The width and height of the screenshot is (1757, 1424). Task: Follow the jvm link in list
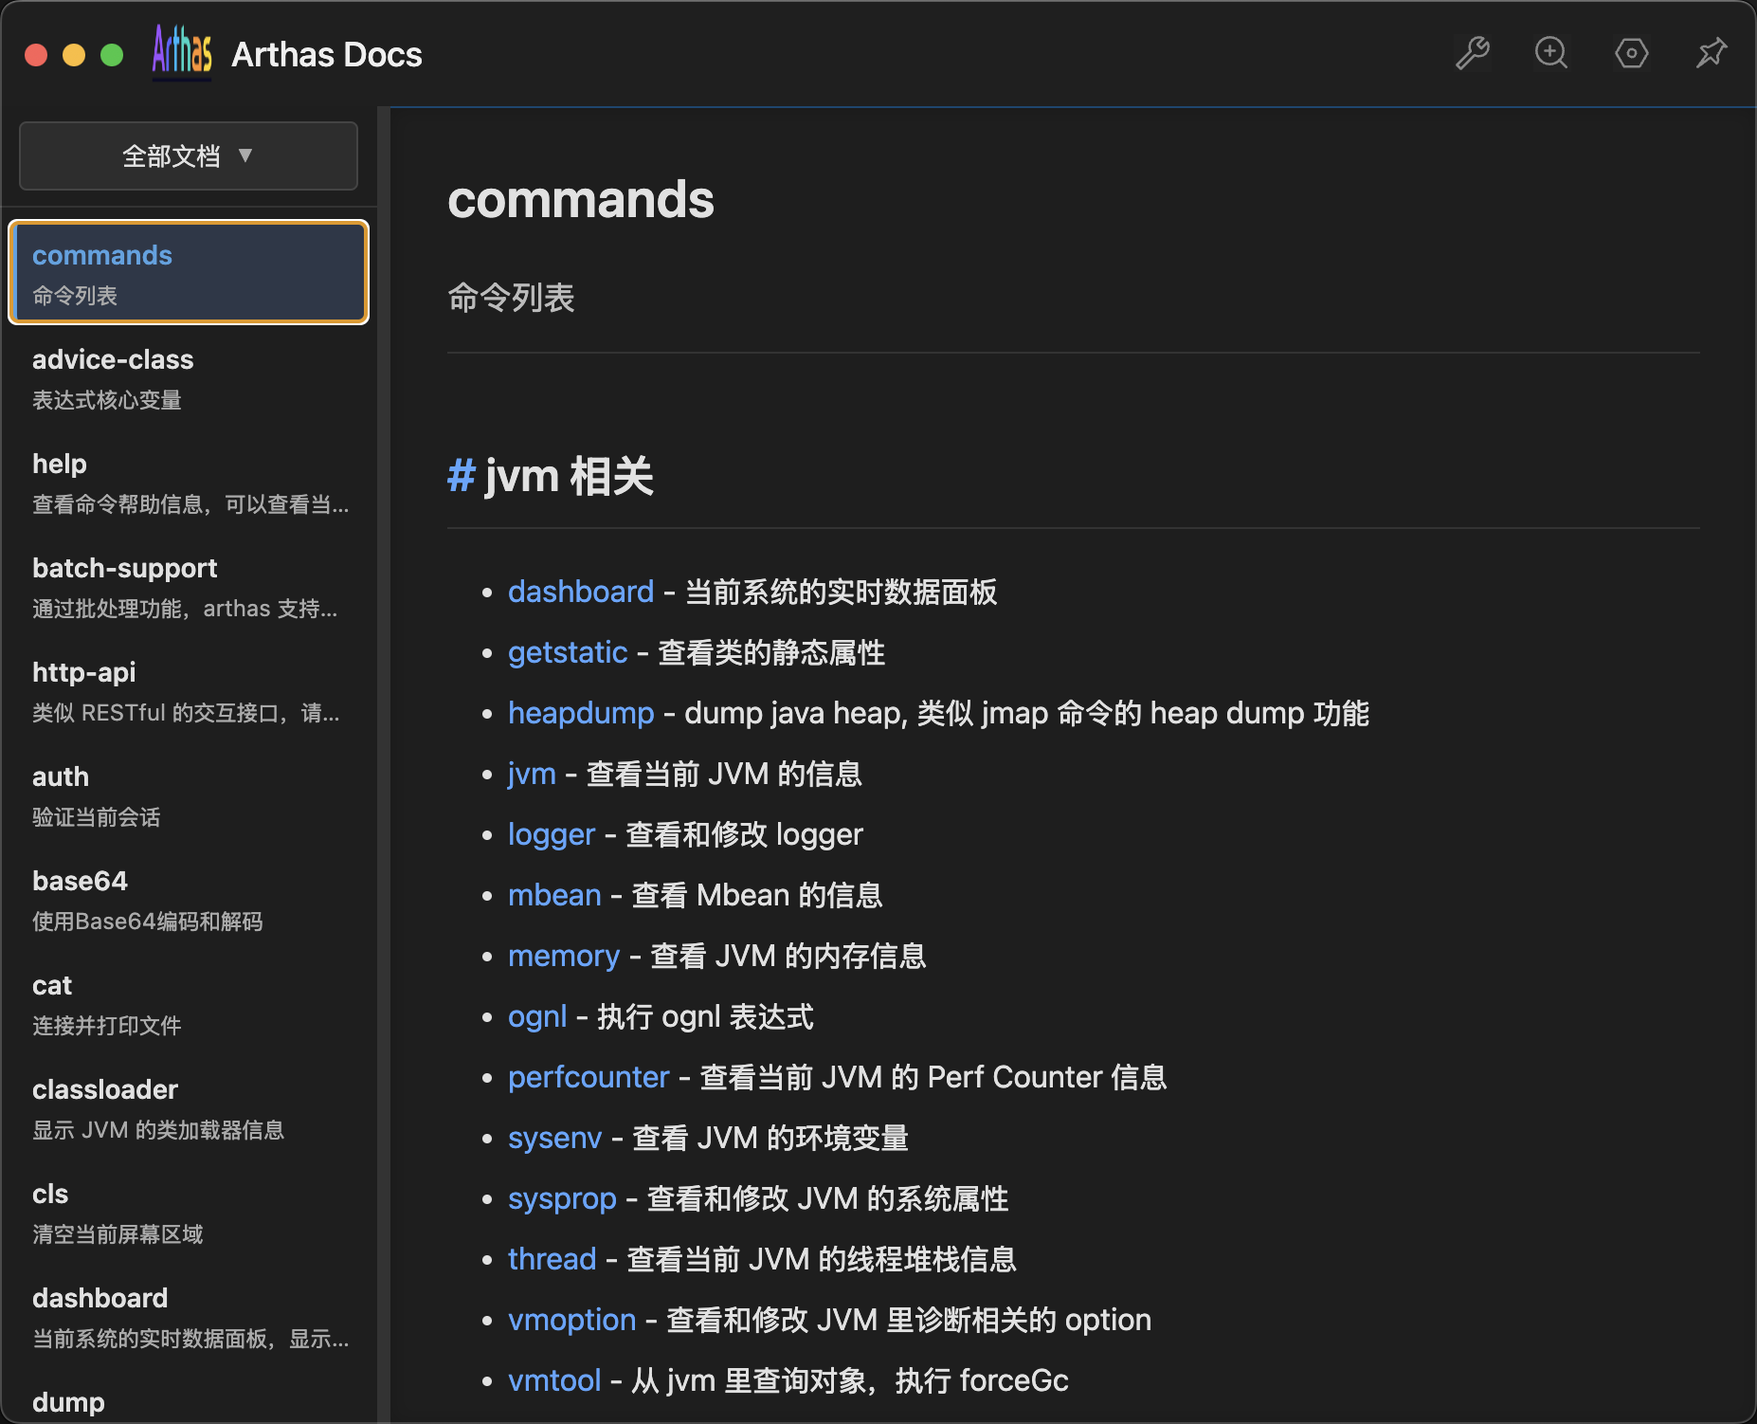(x=532, y=774)
